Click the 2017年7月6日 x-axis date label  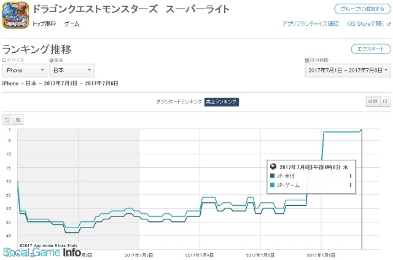(x=321, y=255)
